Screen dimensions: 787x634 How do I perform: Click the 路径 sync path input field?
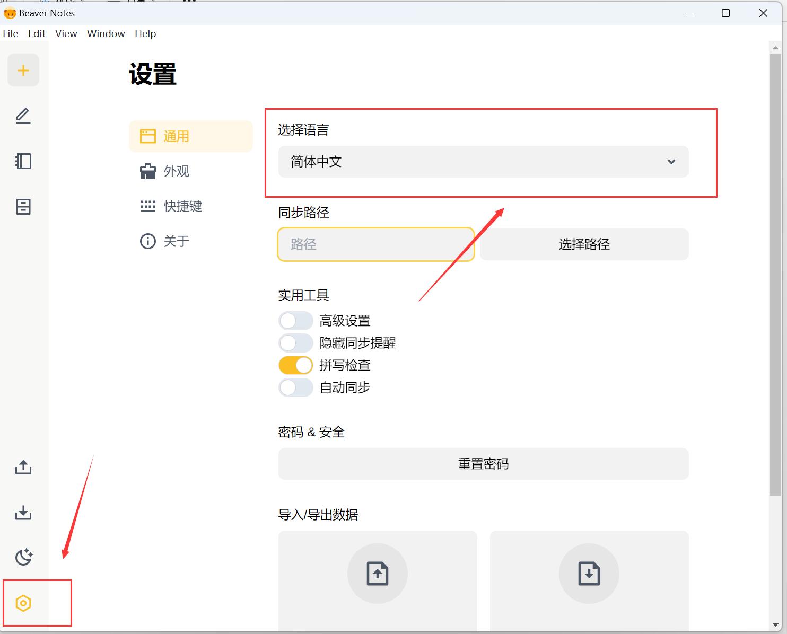tap(376, 244)
